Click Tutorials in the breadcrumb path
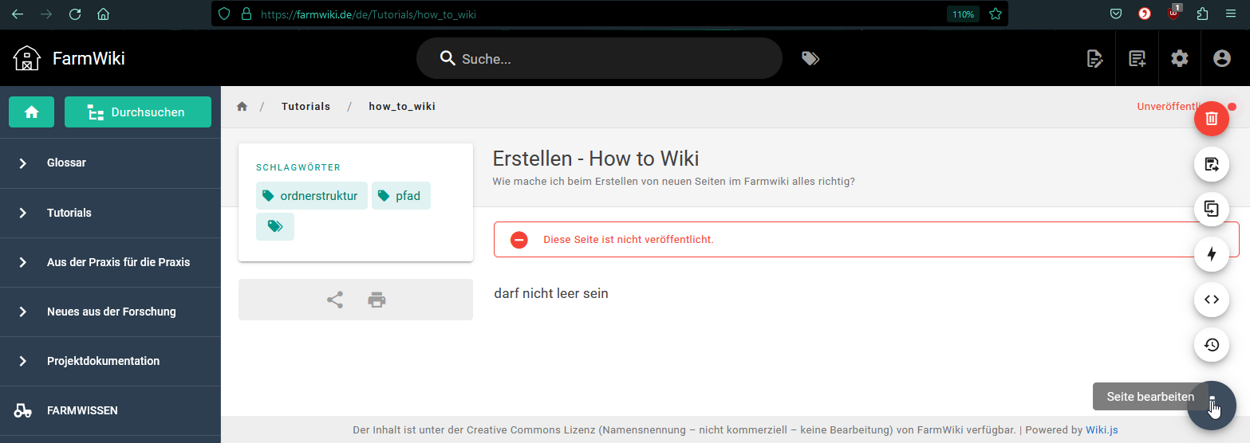 306,107
